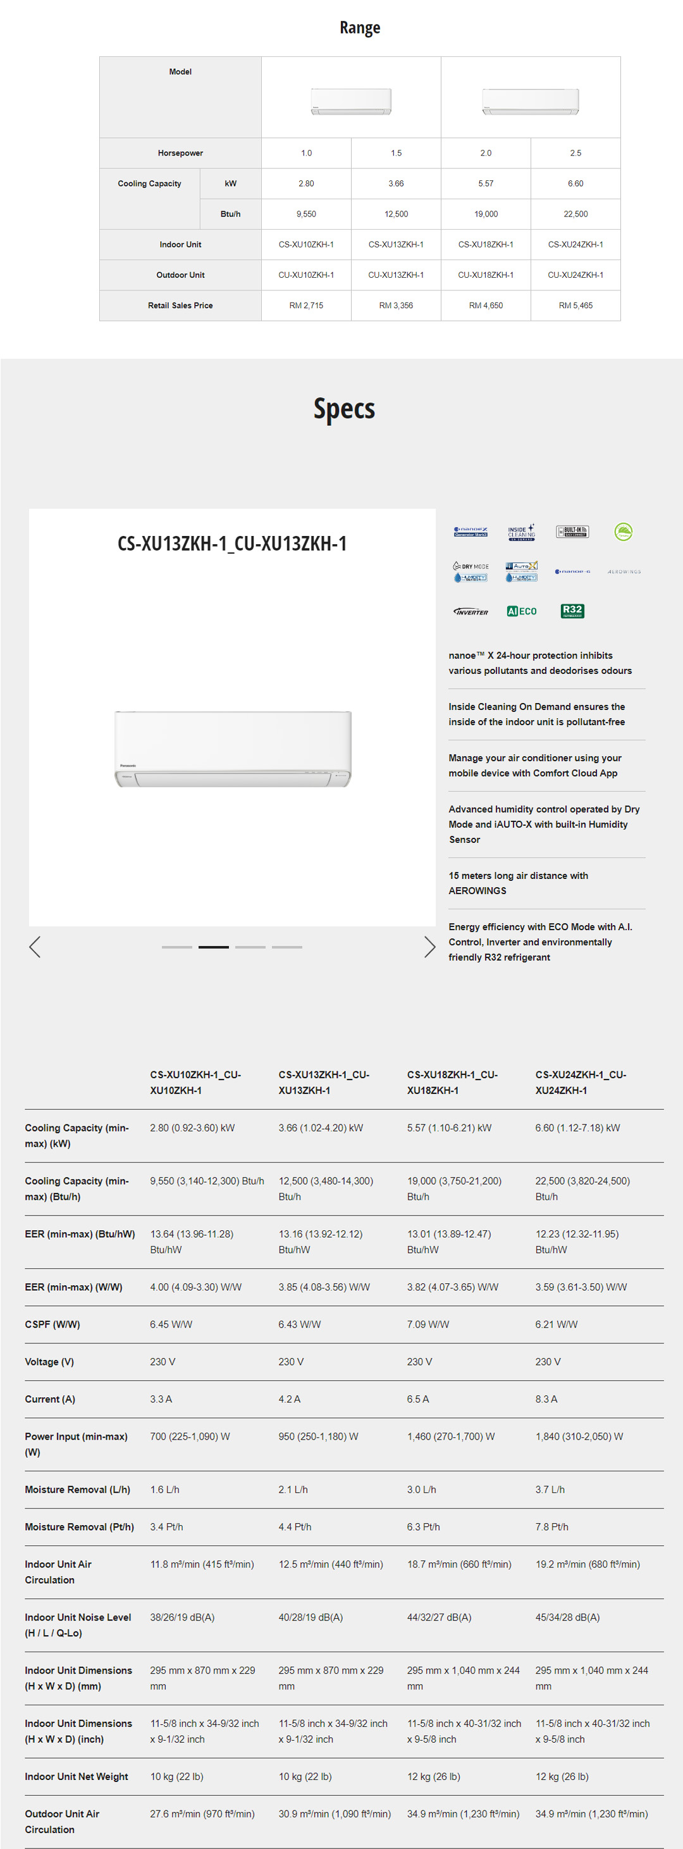Click the R32 refrigerant badge
Screen dimensions: 683x1849
(x=572, y=611)
